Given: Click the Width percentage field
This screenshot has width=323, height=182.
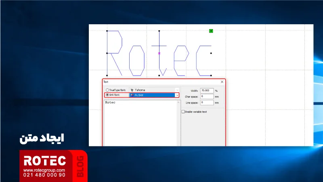Looking at the screenshot, I should pyautogui.click(x=207, y=91).
